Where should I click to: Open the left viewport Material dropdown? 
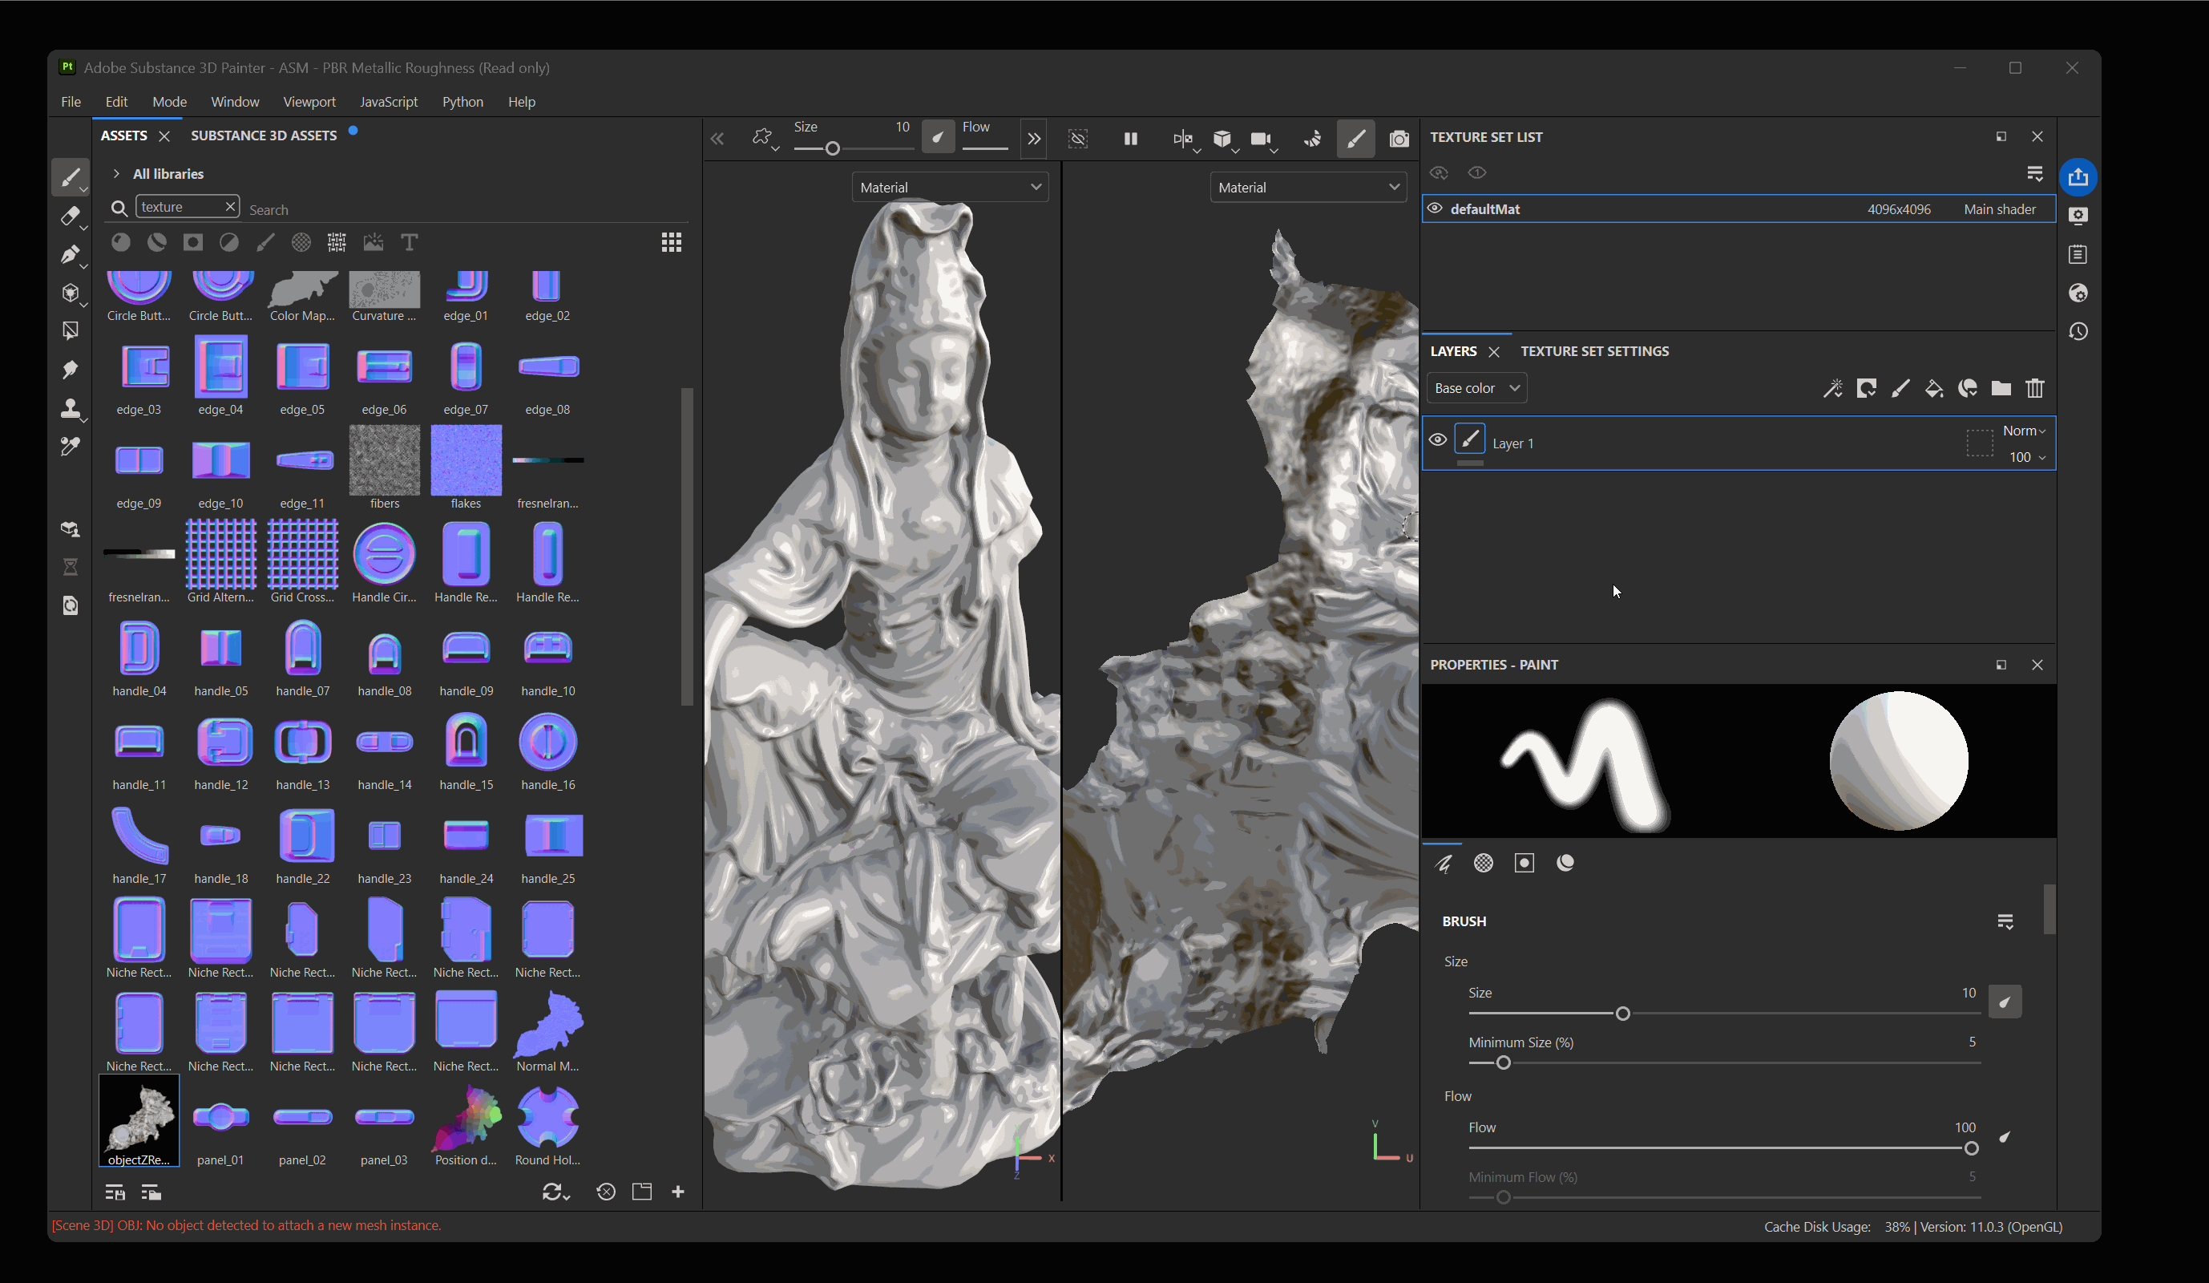(951, 187)
